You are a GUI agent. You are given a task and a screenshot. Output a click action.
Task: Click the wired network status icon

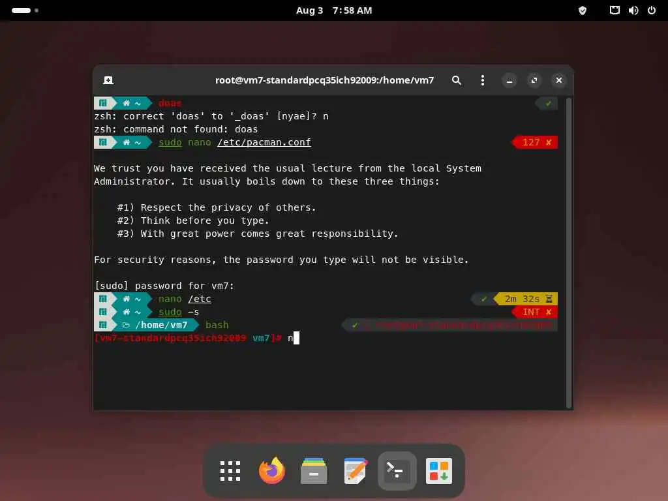tap(615, 10)
